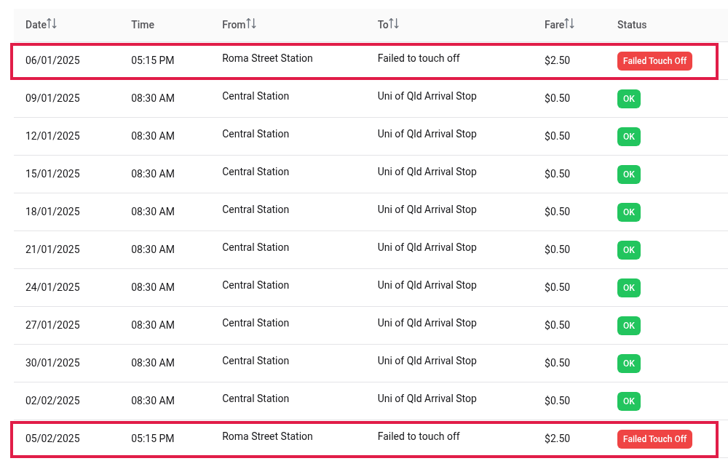Screen dimensions: 728x461
Task: Click the Time column header
Action: tap(143, 25)
